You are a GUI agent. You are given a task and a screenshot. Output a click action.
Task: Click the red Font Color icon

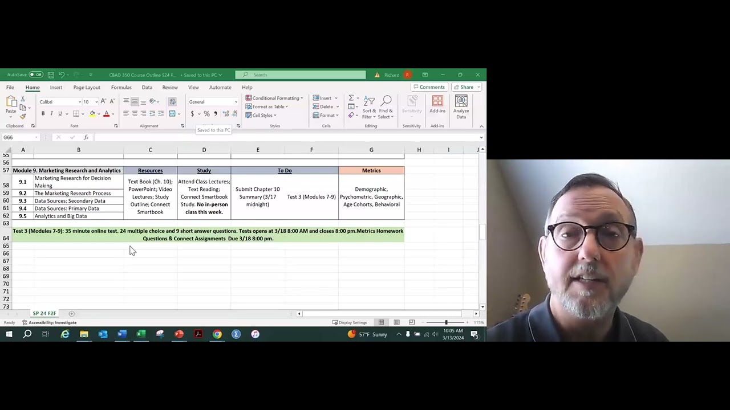(x=106, y=114)
